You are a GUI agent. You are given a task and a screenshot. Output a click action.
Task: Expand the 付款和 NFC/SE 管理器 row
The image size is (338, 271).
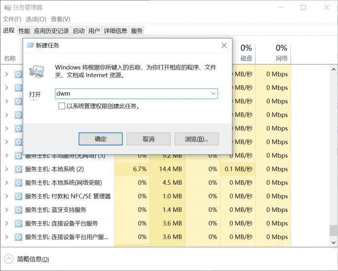click(7, 196)
